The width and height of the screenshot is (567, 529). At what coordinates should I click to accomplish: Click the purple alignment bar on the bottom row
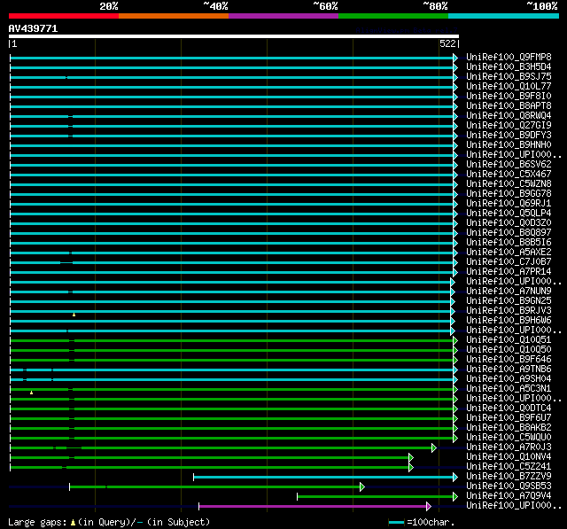click(312, 506)
